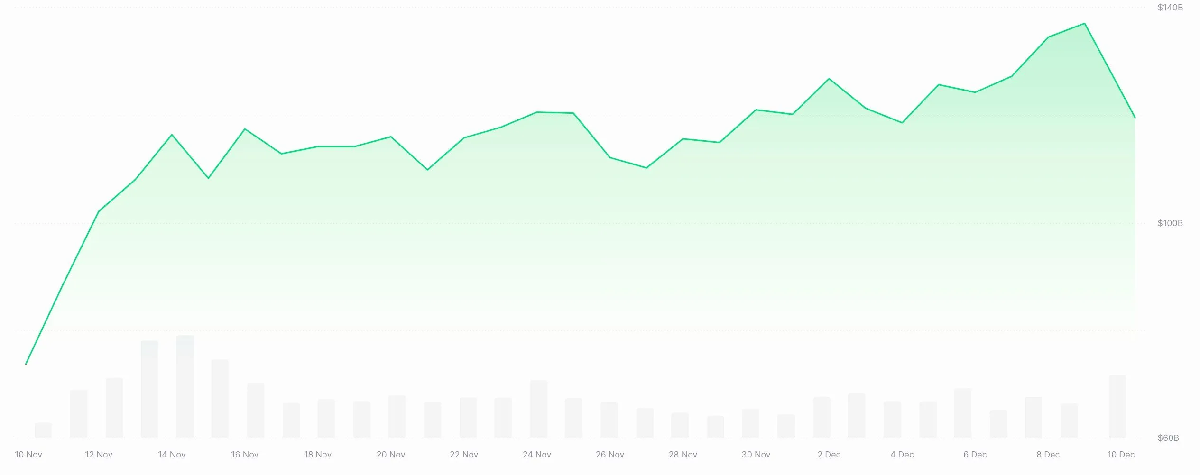
Task: Click the line data point above 24 Nov
Action: pyautogui.click(x=537, y=112)
